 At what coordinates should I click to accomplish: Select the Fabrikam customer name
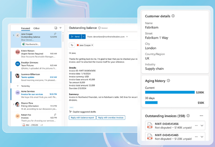tap(152, 28)
